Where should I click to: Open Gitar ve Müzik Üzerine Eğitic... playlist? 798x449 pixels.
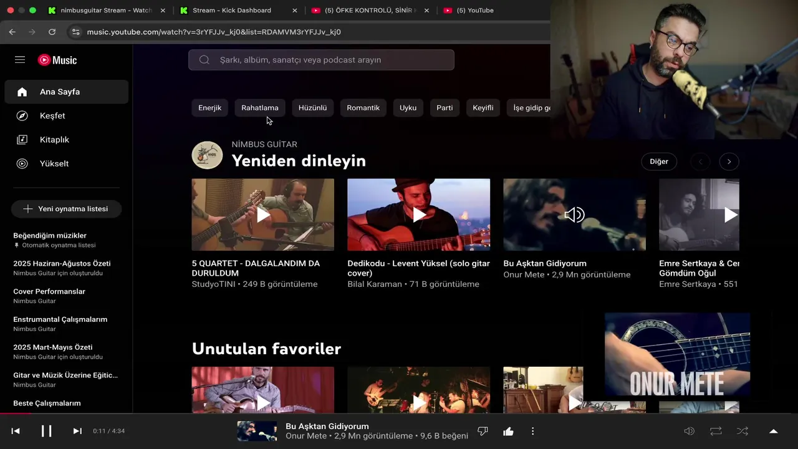[x=66, y=380]
